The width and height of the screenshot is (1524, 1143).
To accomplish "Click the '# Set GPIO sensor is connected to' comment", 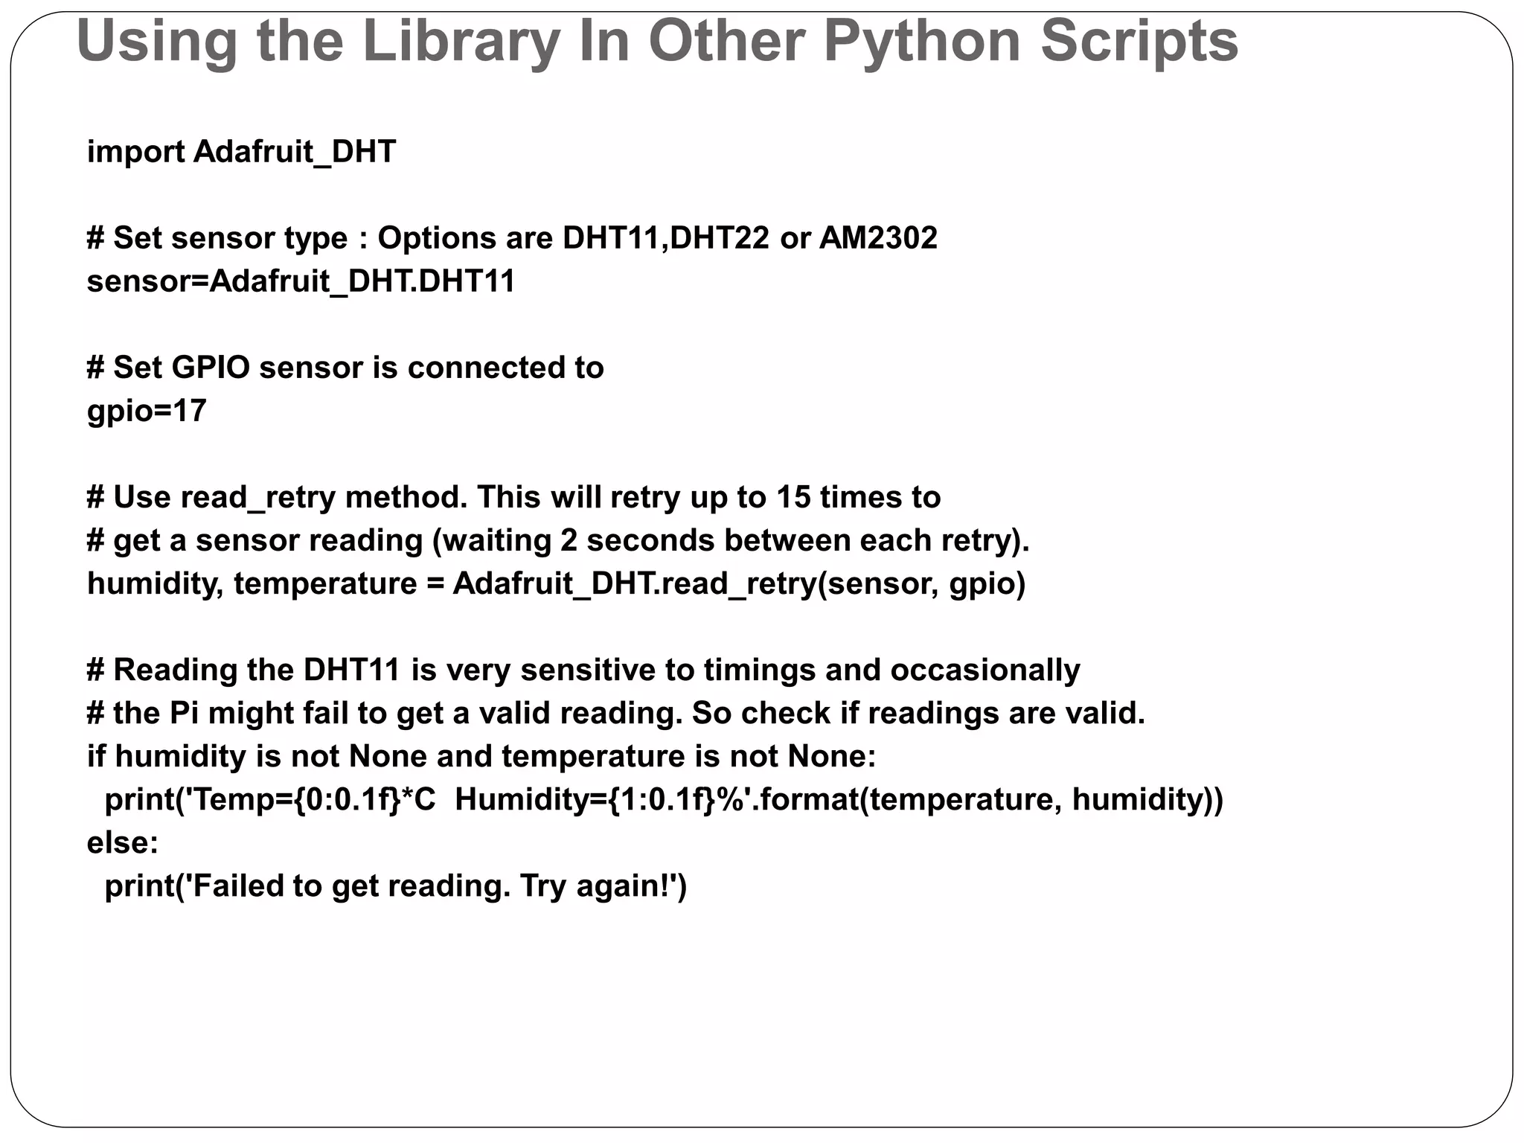I will pos(345,368).
